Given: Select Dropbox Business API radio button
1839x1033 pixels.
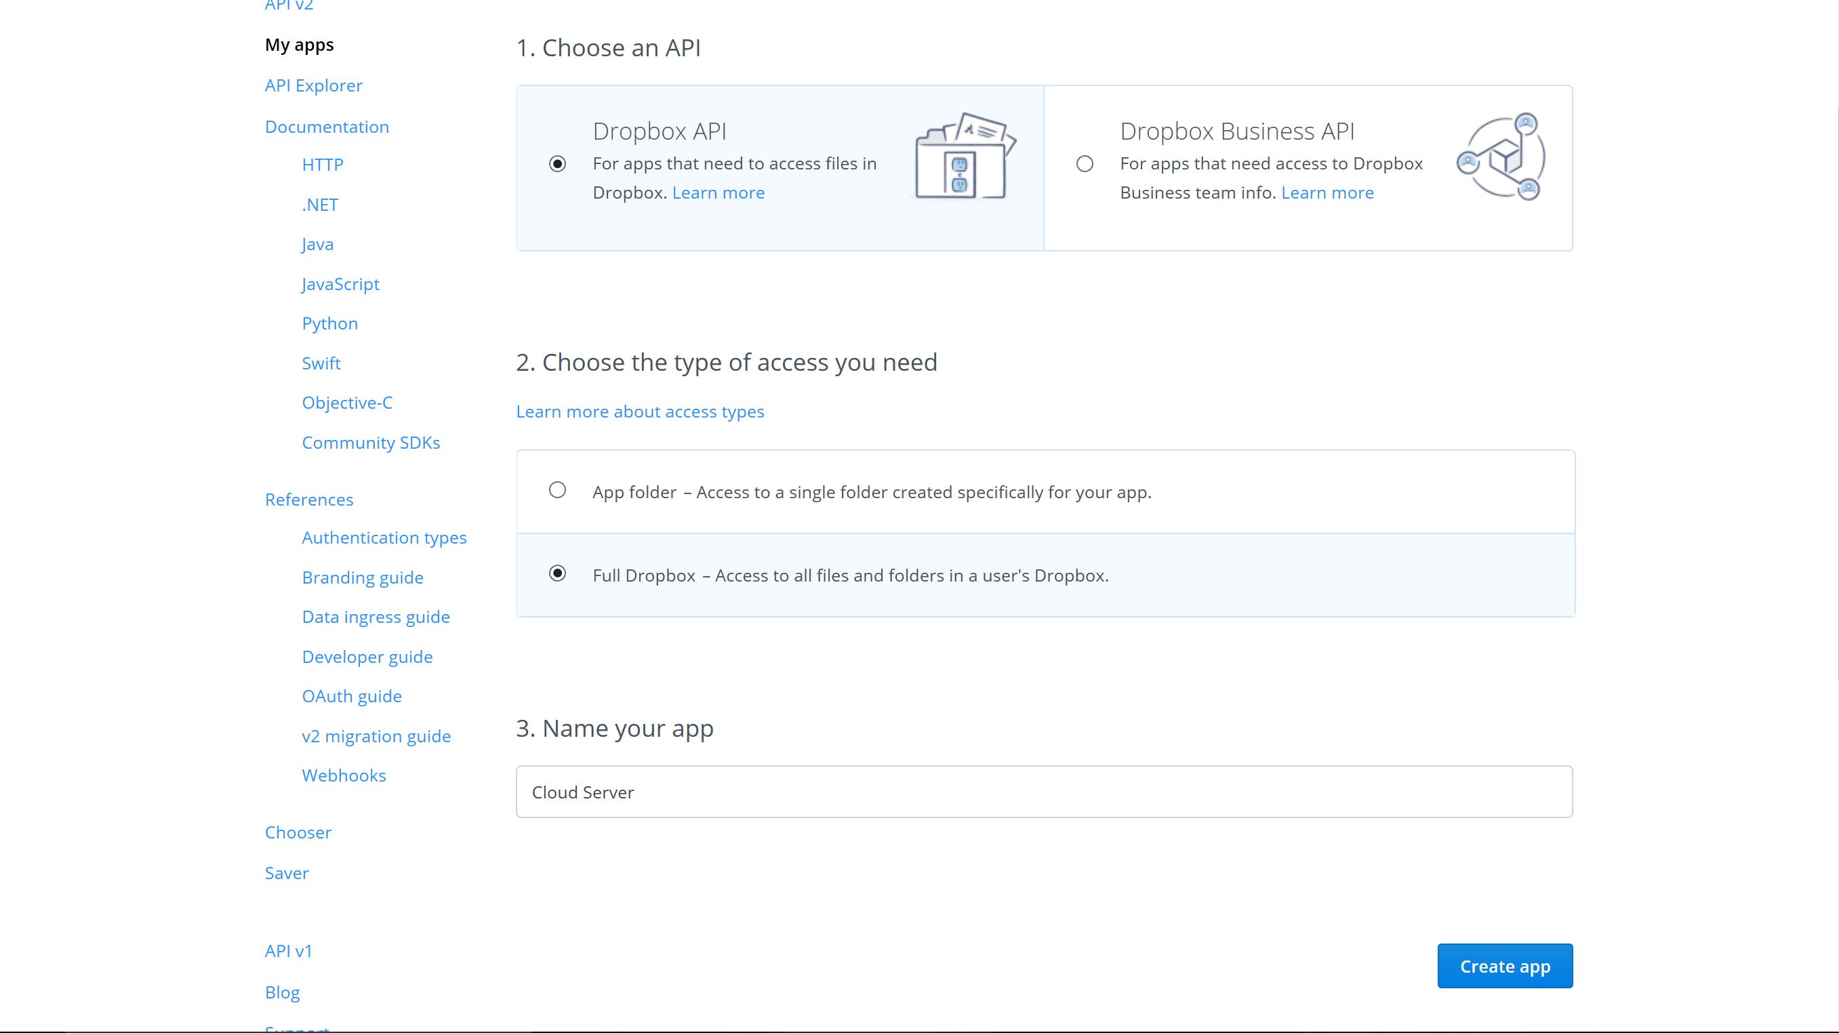Looking at the screenshot, I should (1085, 164).
